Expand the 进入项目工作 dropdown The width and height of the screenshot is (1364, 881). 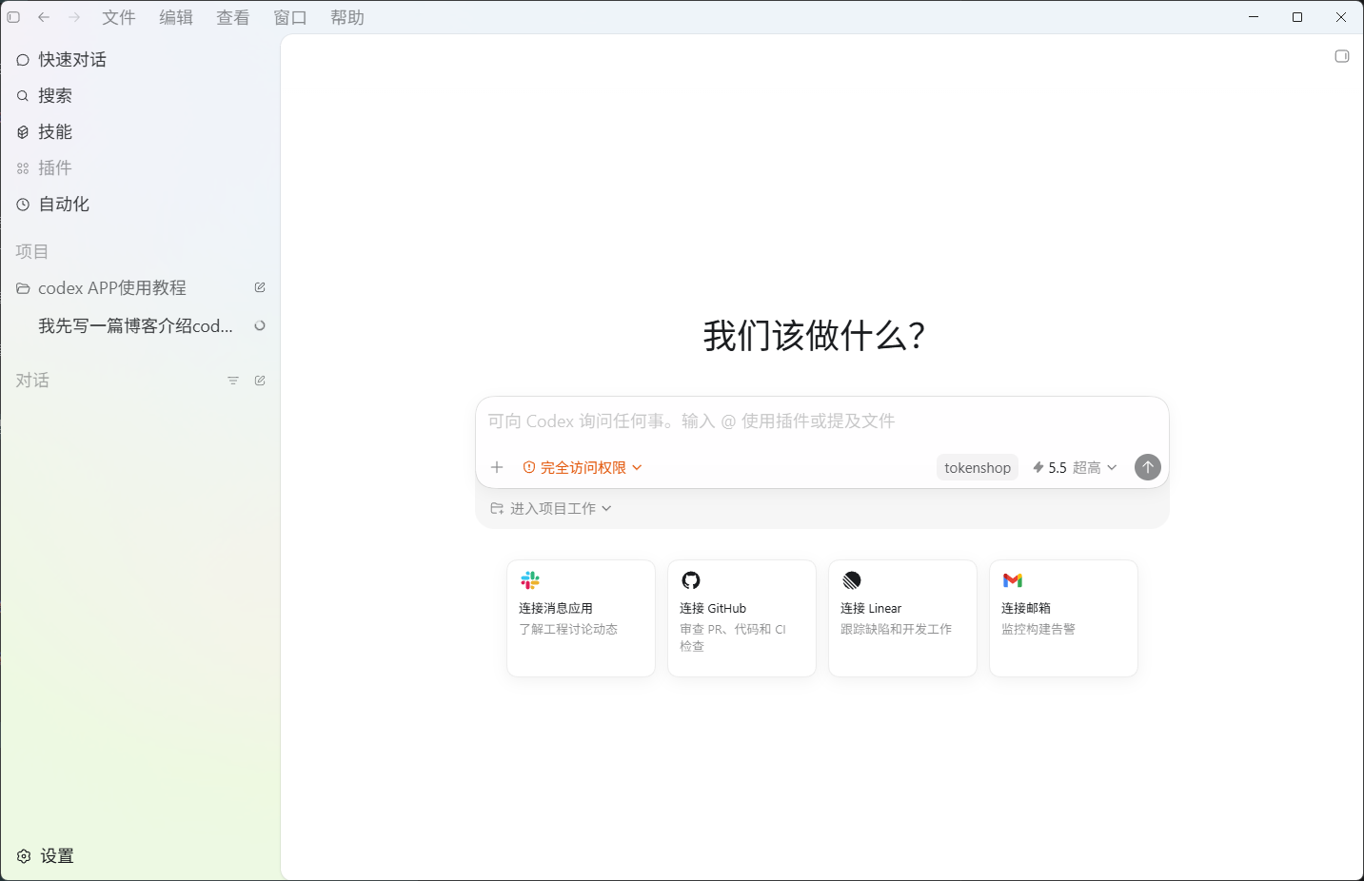point(551,508)
